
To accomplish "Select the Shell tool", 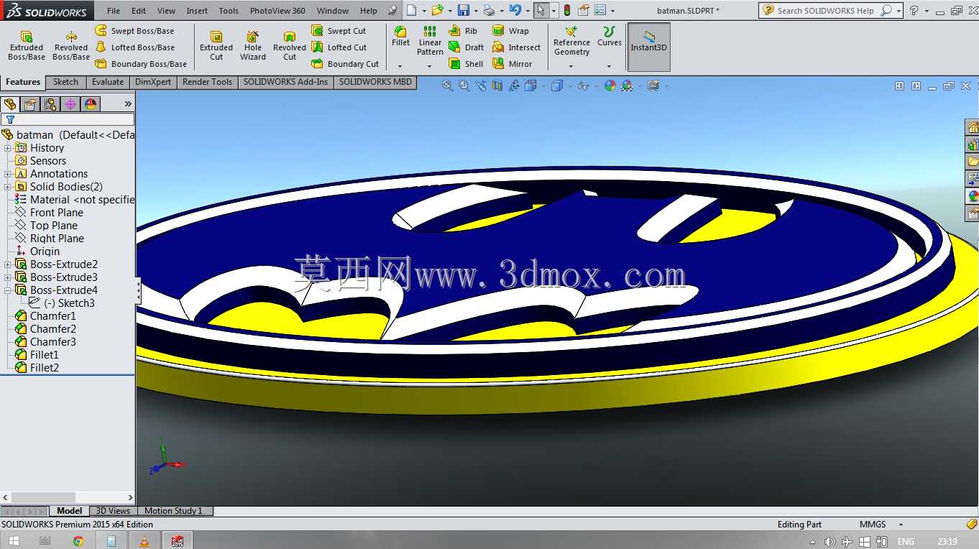I will pos(466,64).
